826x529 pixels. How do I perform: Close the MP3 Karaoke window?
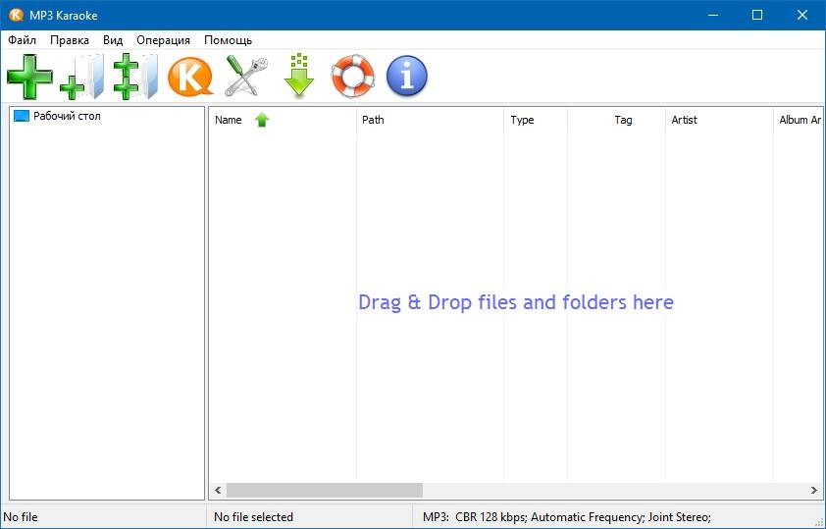[802, 16]
